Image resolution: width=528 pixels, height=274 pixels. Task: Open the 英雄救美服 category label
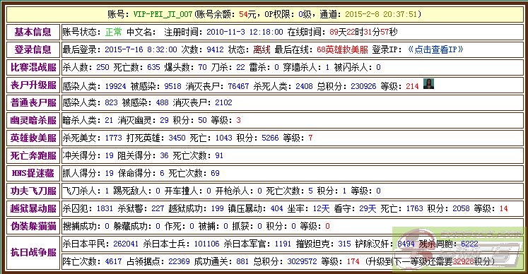33,138
